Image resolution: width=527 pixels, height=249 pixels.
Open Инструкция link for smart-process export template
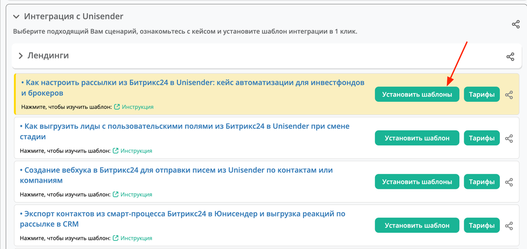tap(136, 238)
